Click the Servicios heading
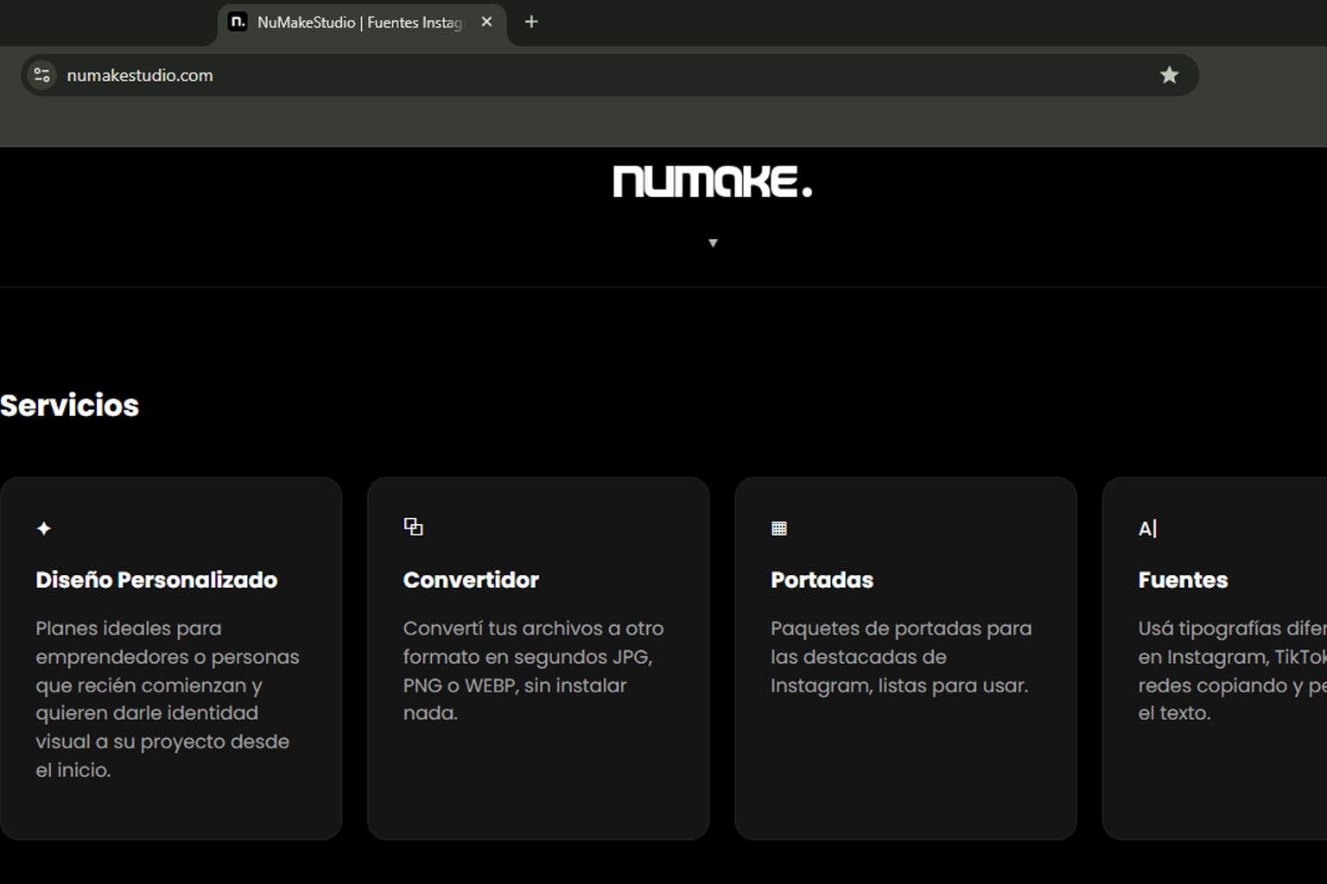1327x884 pixels. pyautogui.click(x=69, y=405)
